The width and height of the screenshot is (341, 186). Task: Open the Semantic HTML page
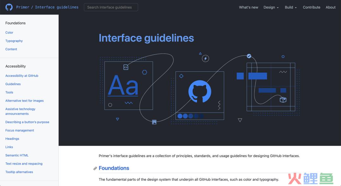17,155
